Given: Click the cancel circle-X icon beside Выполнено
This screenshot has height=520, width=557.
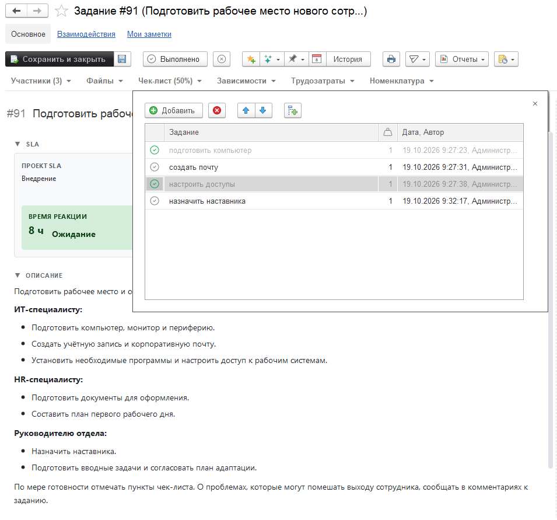Looking at the screenshot, I should pyautogui.click(x=222, y=59).
